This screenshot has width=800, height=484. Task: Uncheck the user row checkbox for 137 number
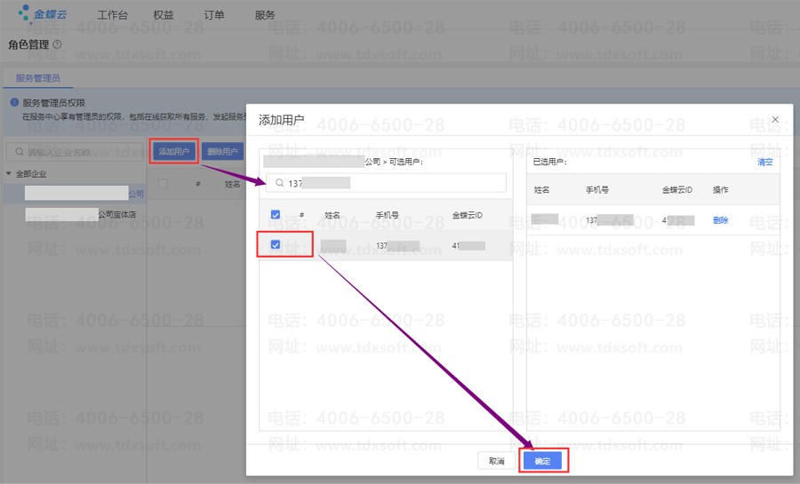pos(276,245)
